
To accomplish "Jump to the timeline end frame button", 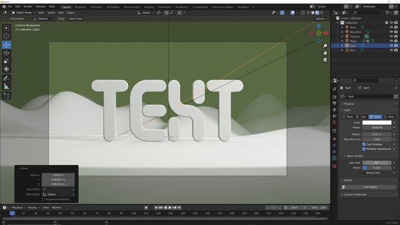I will click(179, 207).
